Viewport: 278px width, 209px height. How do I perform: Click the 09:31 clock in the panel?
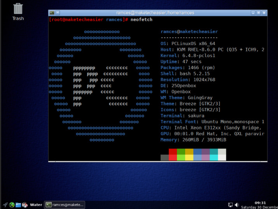coord(260,203)
